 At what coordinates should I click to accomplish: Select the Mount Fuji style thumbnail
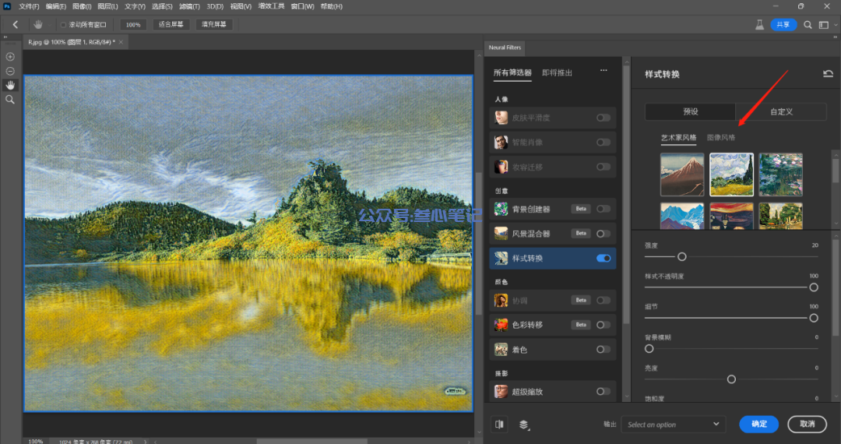(x=681, y=174)
